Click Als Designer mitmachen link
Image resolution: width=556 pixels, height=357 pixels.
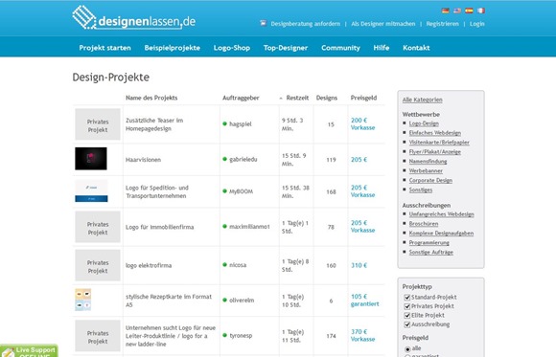click(383, 24)
